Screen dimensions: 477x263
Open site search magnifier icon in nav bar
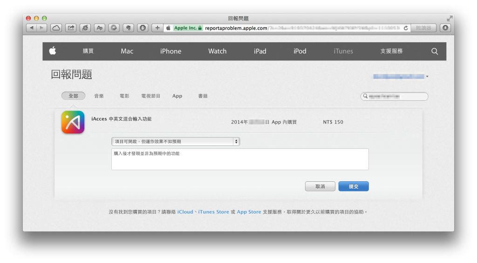[x=435, y=51]
